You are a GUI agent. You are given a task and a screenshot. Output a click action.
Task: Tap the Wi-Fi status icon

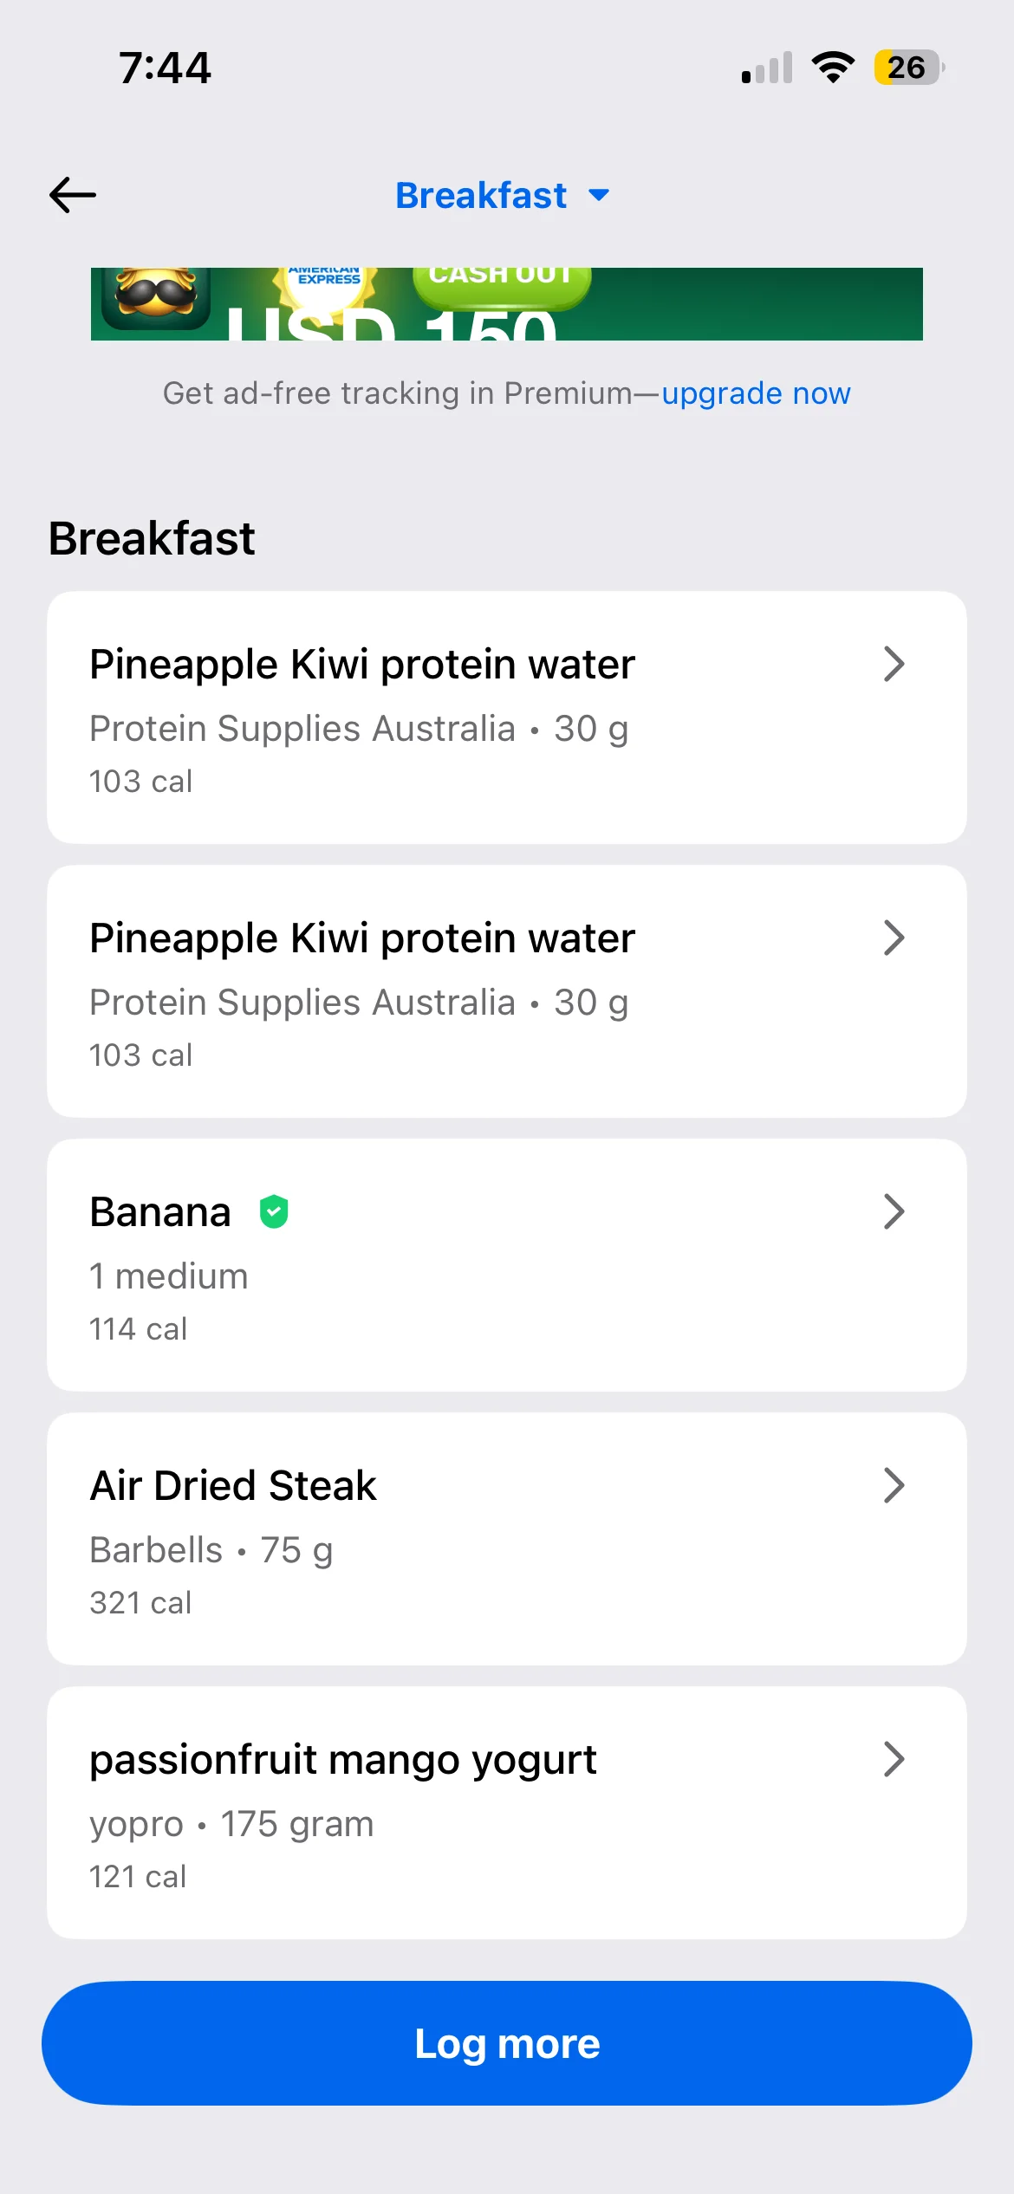click(833, 68)
